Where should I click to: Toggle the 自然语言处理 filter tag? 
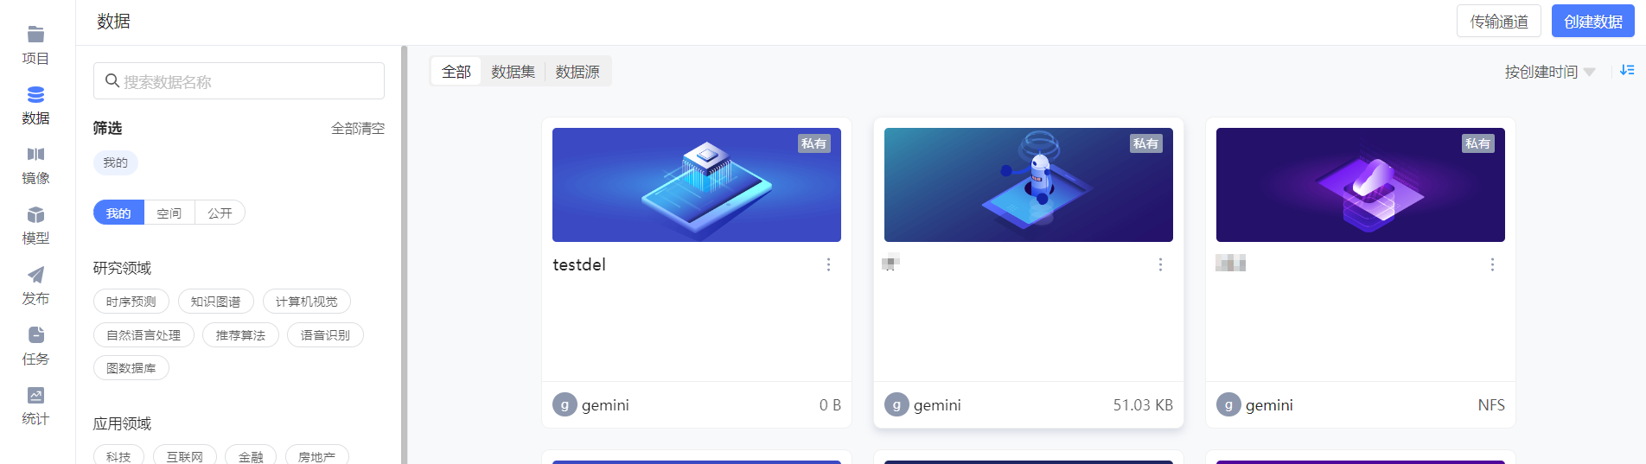tap(144, 335)
